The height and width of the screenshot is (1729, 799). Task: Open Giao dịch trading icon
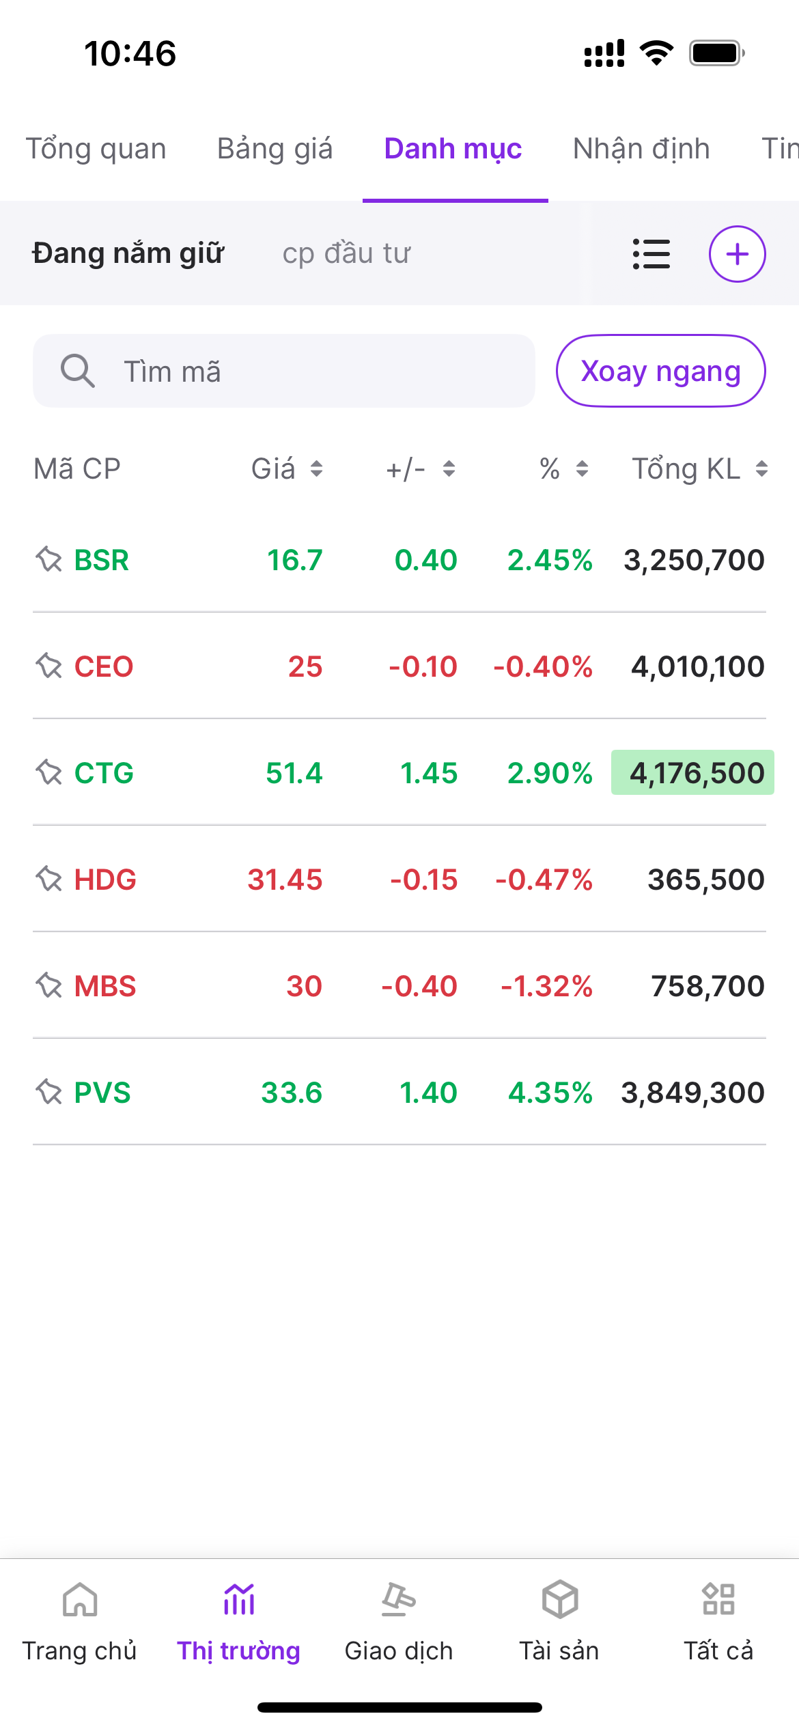(x=399, y=1600)
